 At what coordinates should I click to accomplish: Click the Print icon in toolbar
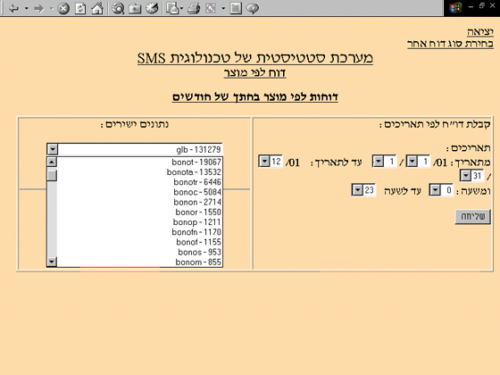click(x=194, y=8)
